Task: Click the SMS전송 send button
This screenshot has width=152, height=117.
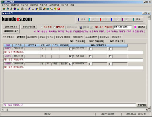Action: point(140,27)
